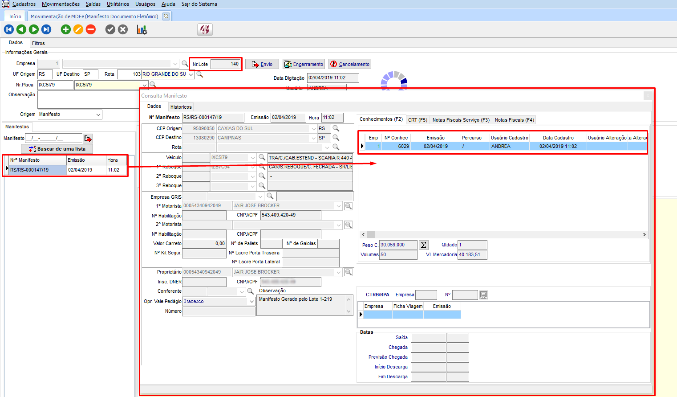Image resolution: width=677 pixels, height=397 pixels.
Task: Click the CTRB/RPA lookup icon button
Action: pyautogui.click(x=484, y=295)
